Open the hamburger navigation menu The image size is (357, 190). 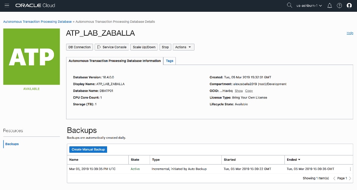pos(7,5)
